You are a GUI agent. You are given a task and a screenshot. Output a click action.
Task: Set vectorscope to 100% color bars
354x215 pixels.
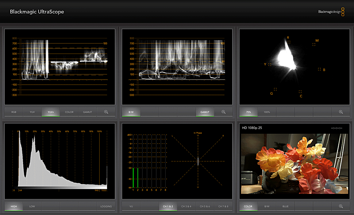click(x=267, y=112)
